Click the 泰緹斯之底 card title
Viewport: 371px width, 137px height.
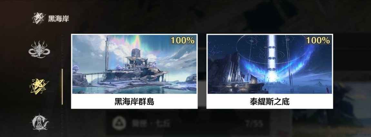[270, 102]
